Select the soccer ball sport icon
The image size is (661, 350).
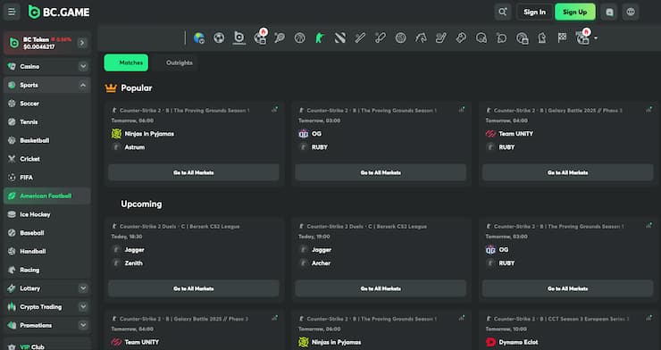pos(219,38)
